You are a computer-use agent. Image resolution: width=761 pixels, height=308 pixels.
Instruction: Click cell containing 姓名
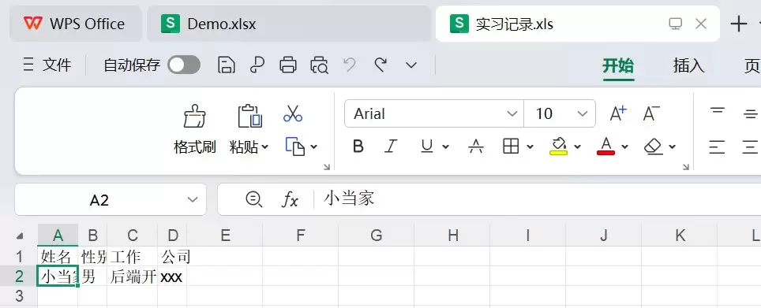pyautogui.click(x=58, y=256)
